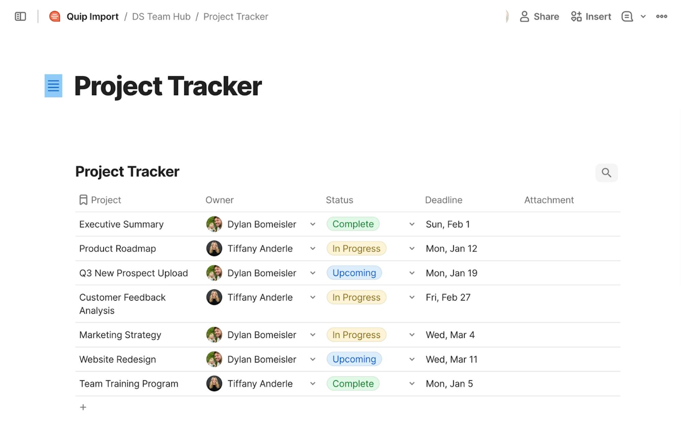Click the Deadline column header
This screenshot has height=425, width=681.
pyautogui.click(x=443, y=200)
